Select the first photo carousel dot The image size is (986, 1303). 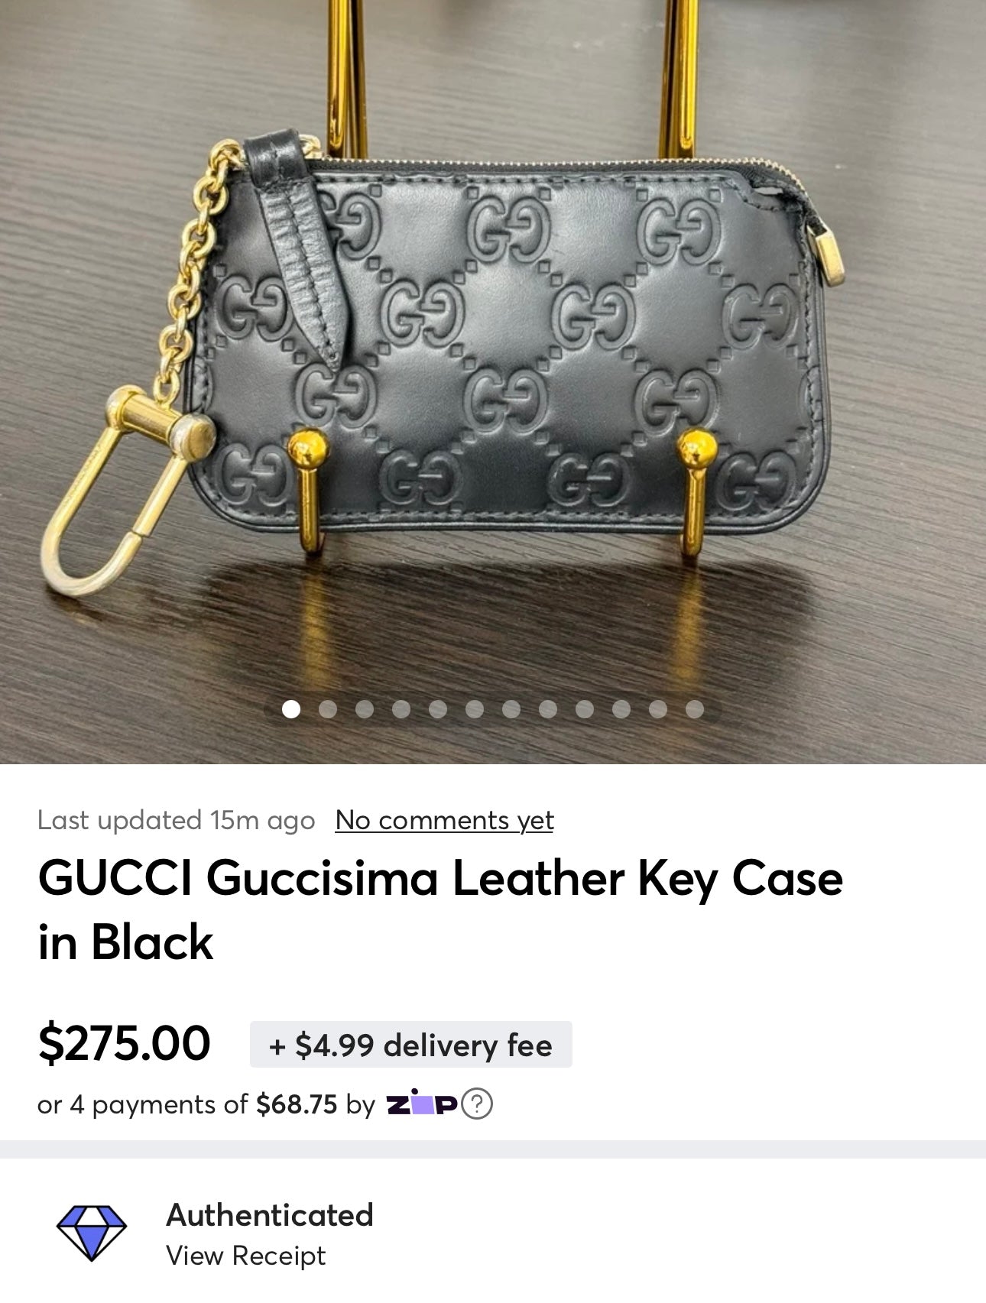[x=291, y=709]
